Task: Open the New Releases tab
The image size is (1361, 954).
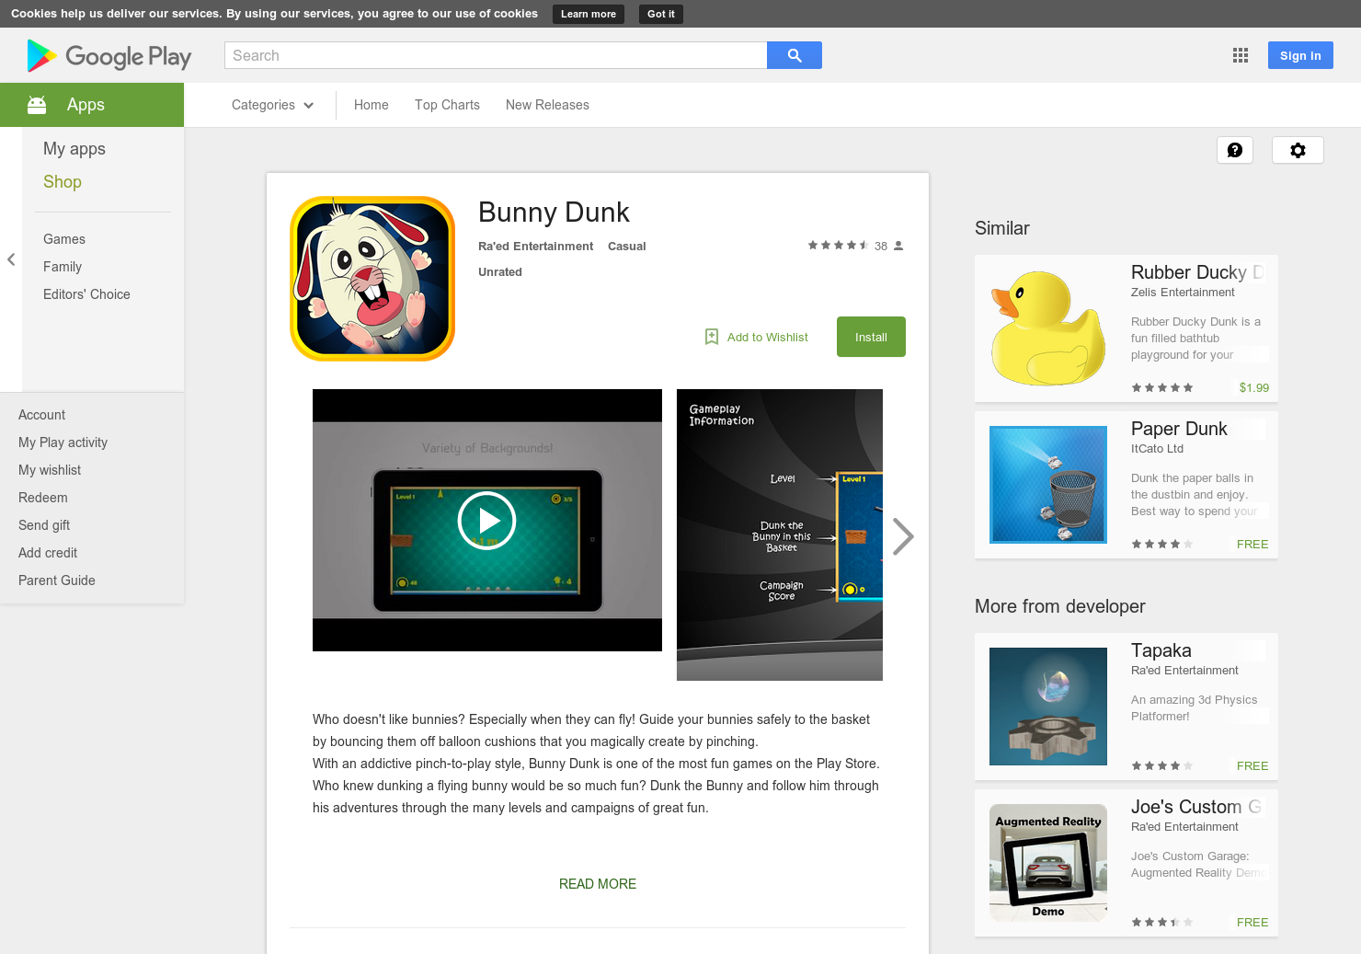Action: click(546, 104)
